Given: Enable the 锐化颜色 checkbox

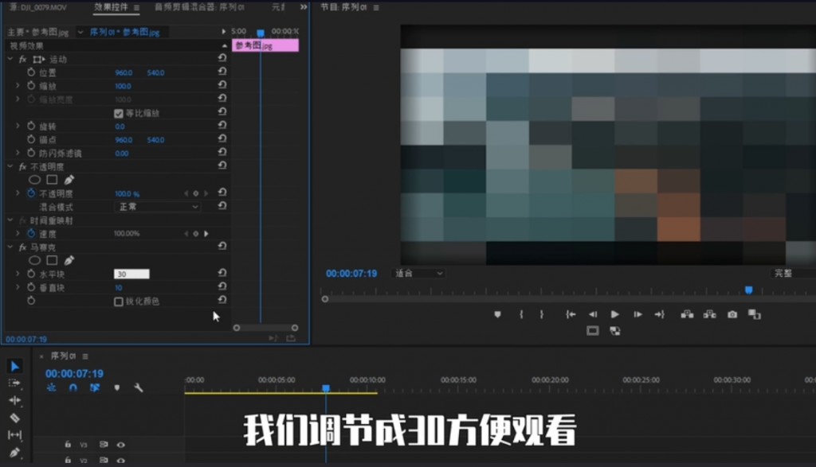Looking at the screenshot, I should (x=119, y=302).
